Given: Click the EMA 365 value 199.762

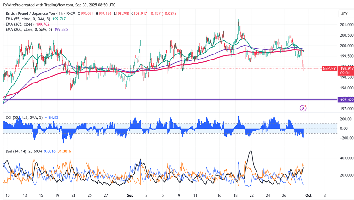Looking at the screenshot, I should click(43, 24).
